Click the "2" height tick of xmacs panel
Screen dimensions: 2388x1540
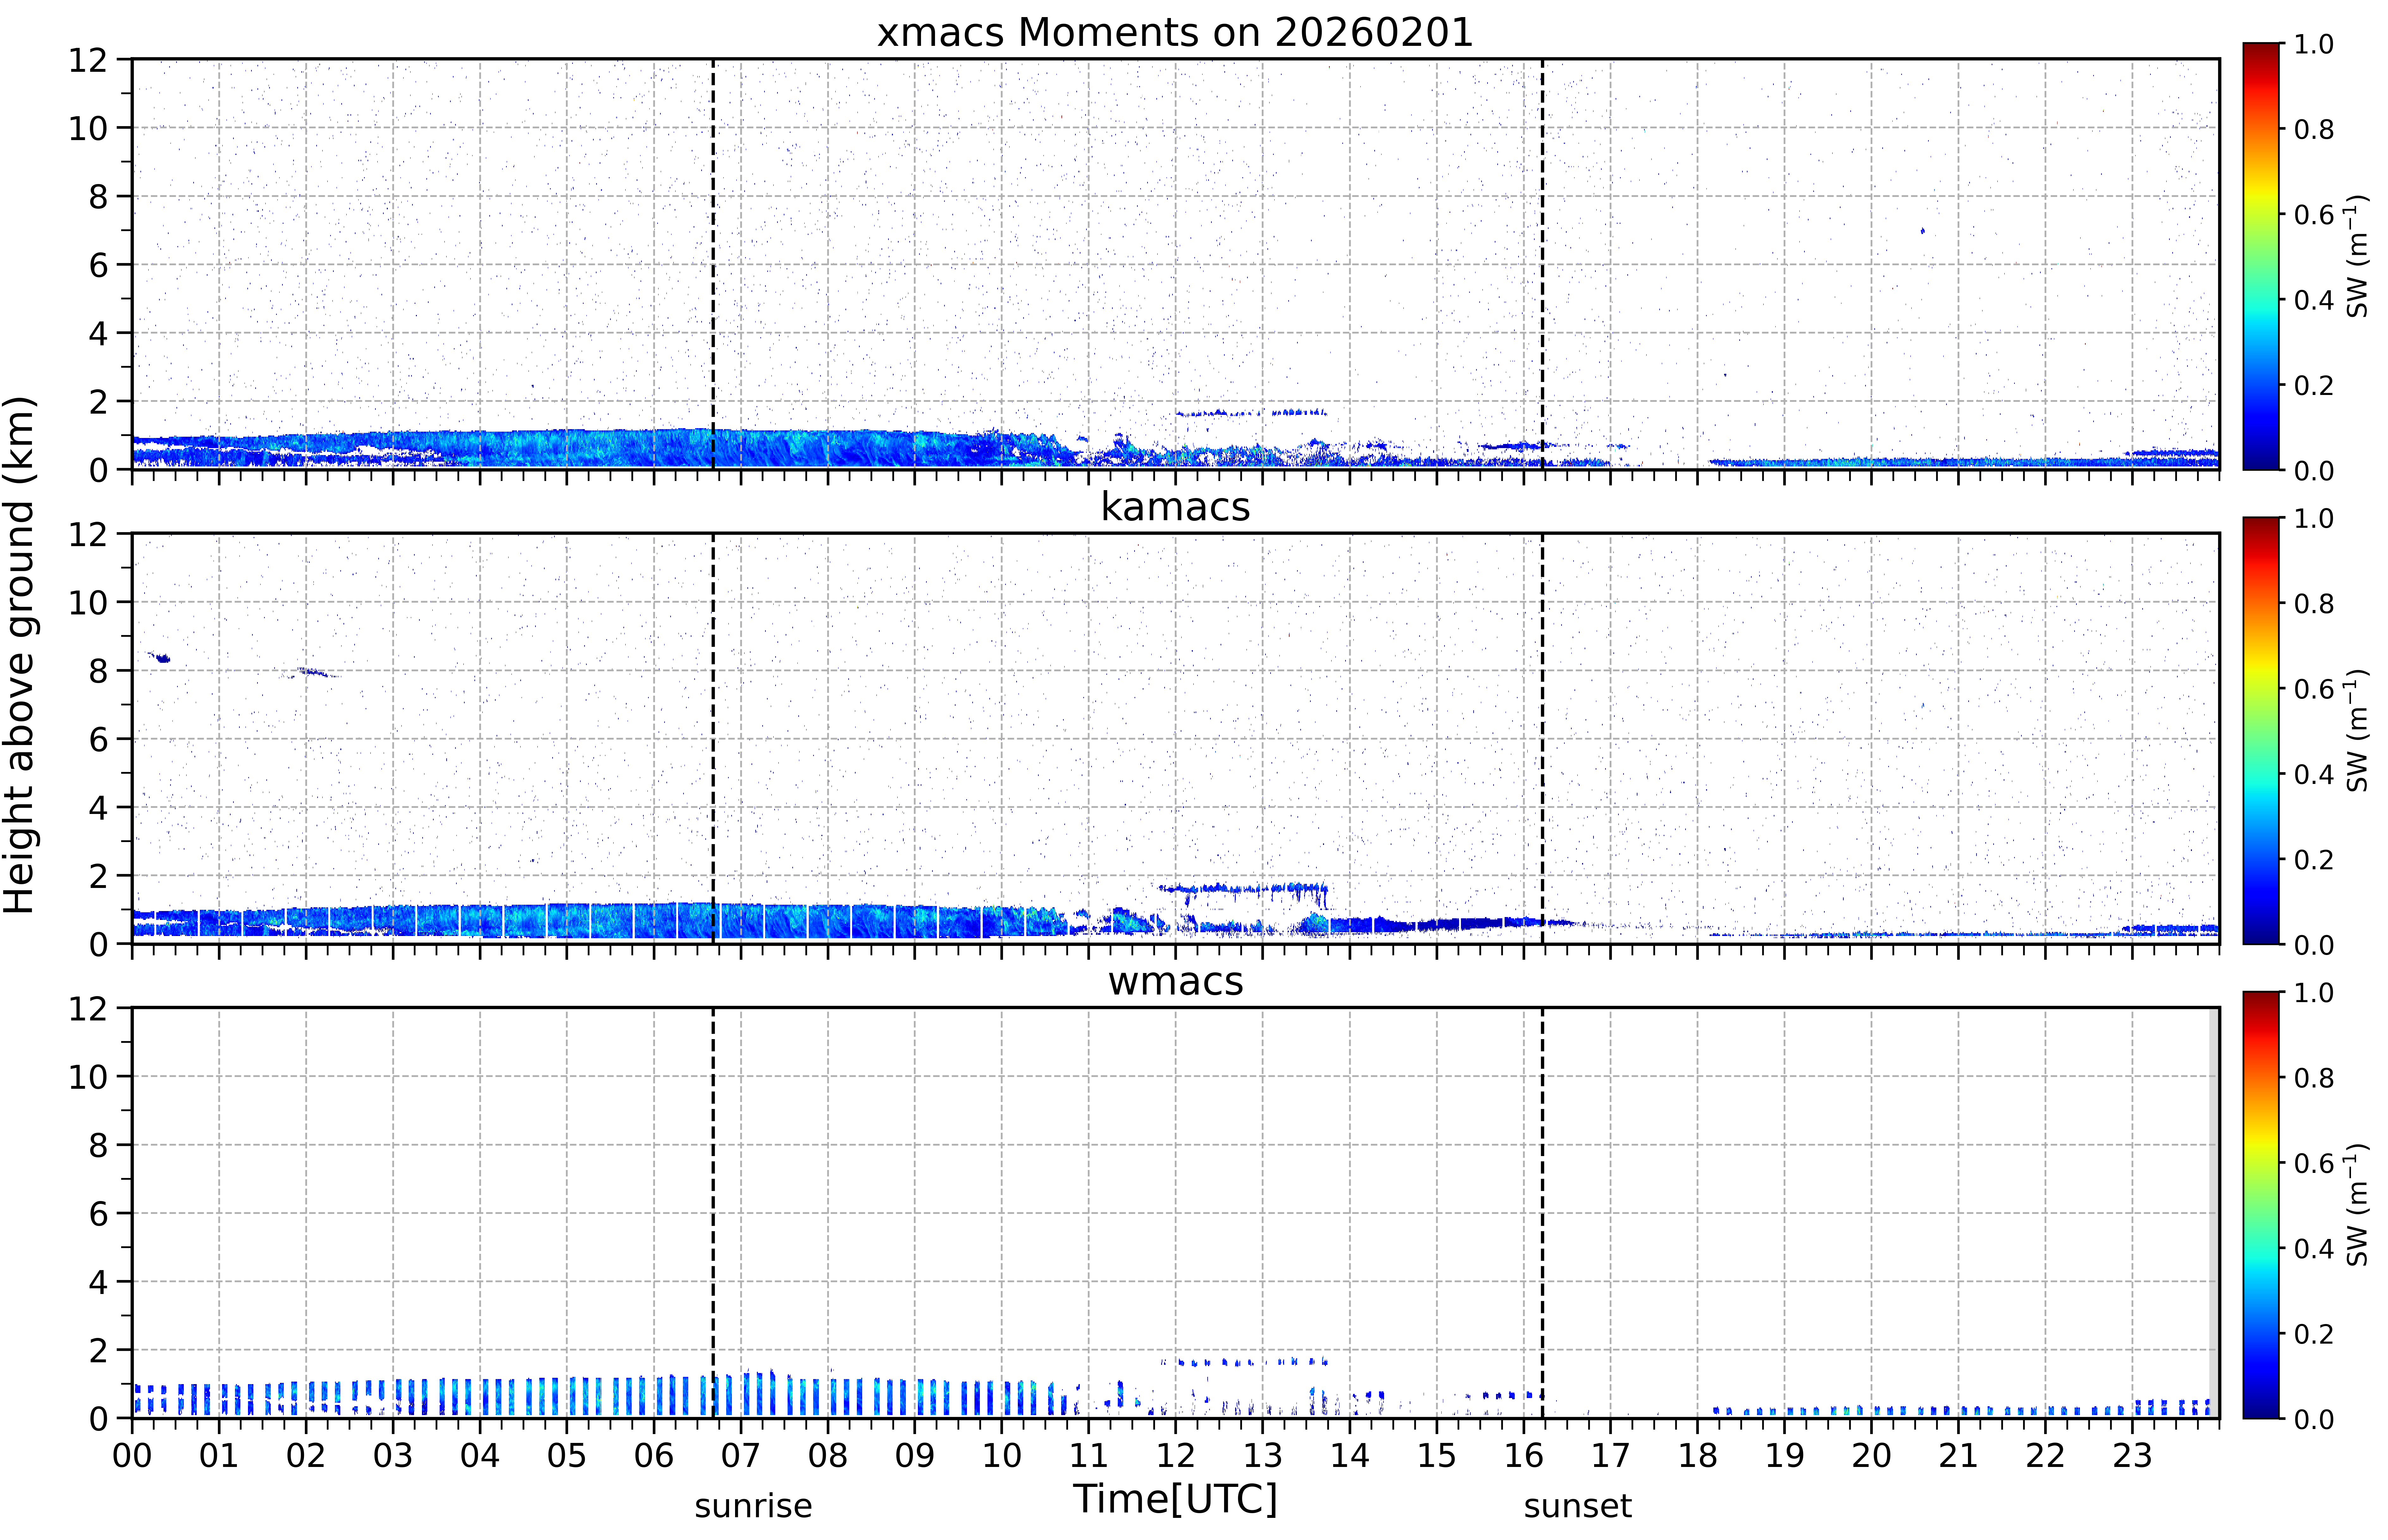[x=98, y=402]
